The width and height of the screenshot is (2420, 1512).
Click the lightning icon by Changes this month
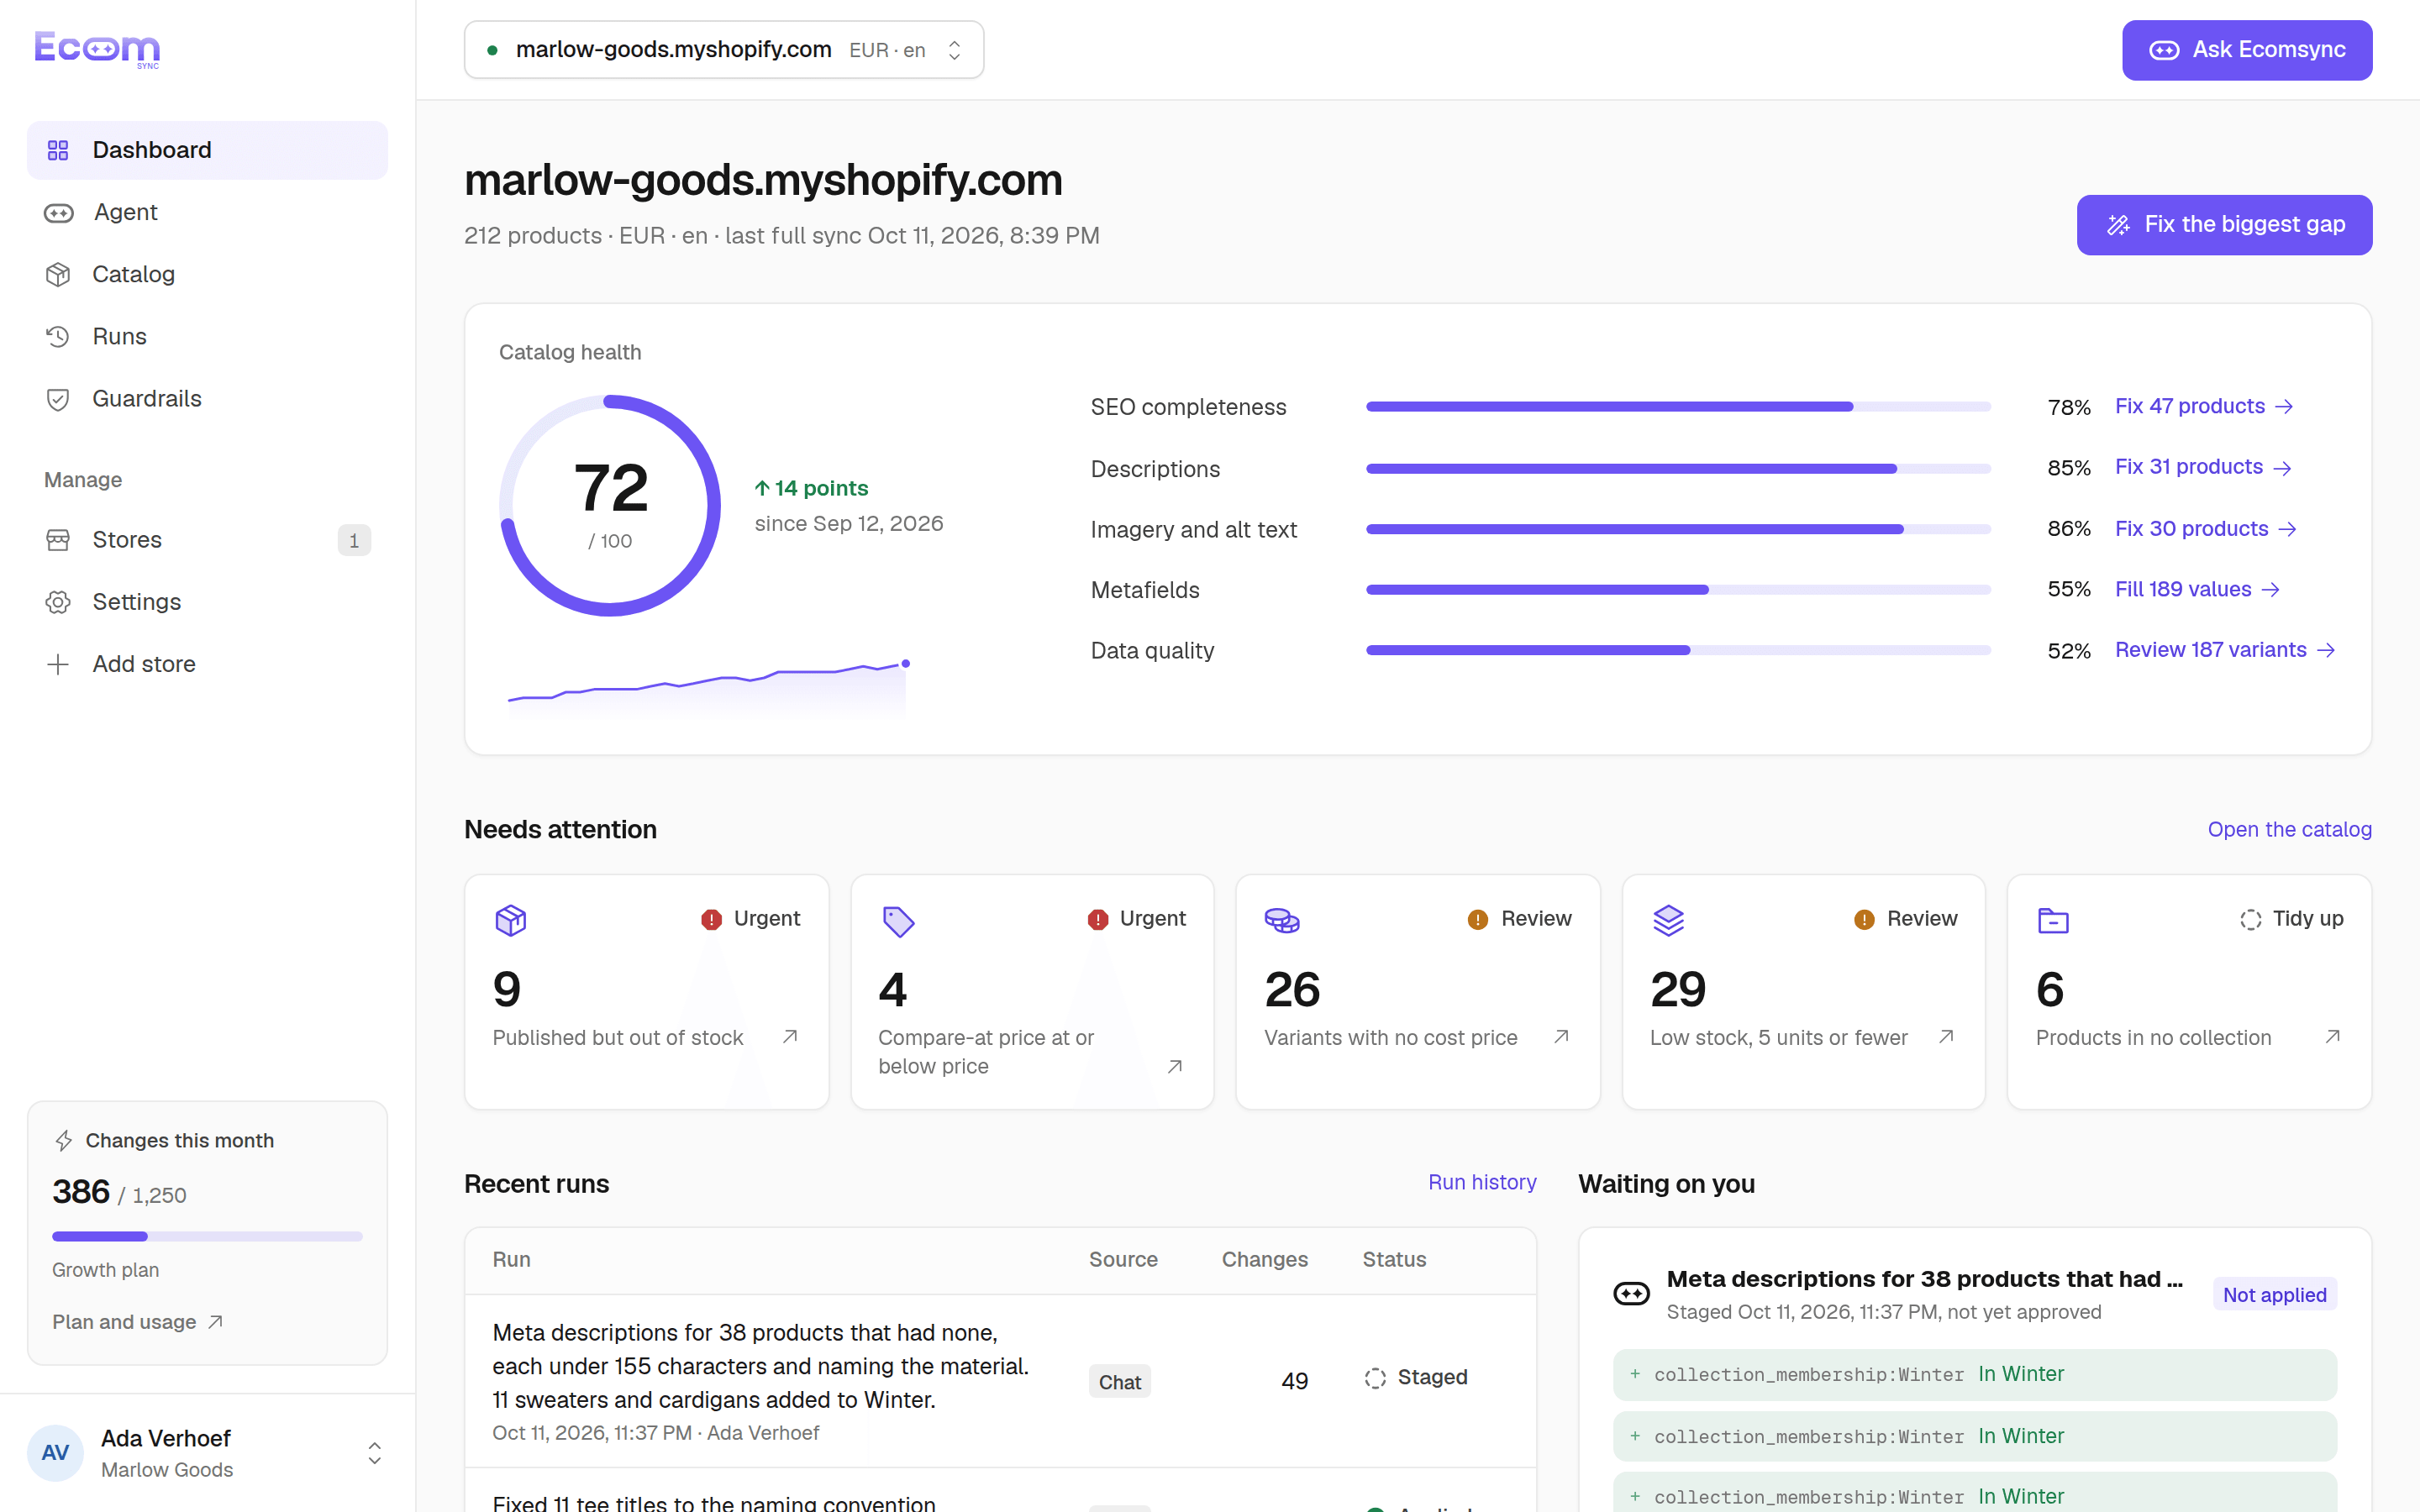pyautogui.click(x=64, y=1141)
